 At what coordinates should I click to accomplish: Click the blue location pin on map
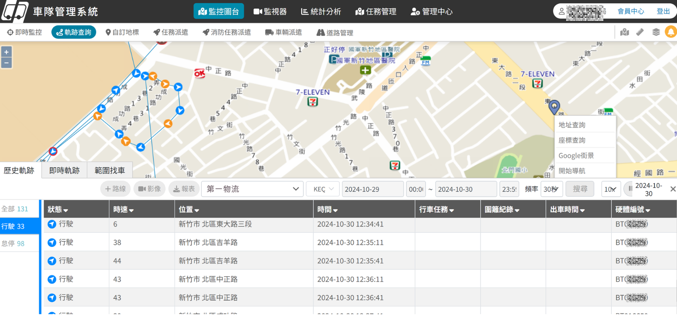554,106
